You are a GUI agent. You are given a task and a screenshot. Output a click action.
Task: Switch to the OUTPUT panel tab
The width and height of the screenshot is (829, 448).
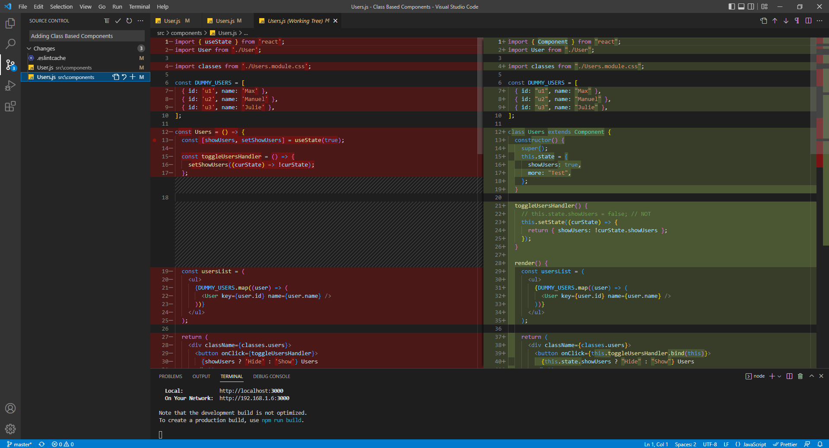coord(201,376)
